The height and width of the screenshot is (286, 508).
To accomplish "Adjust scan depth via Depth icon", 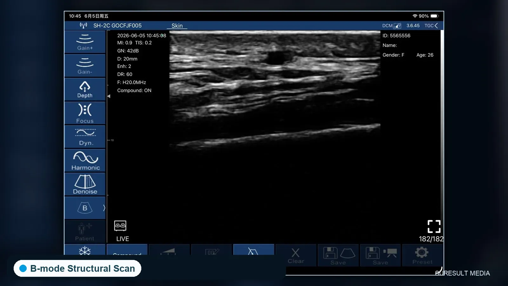I will point(85,90).
